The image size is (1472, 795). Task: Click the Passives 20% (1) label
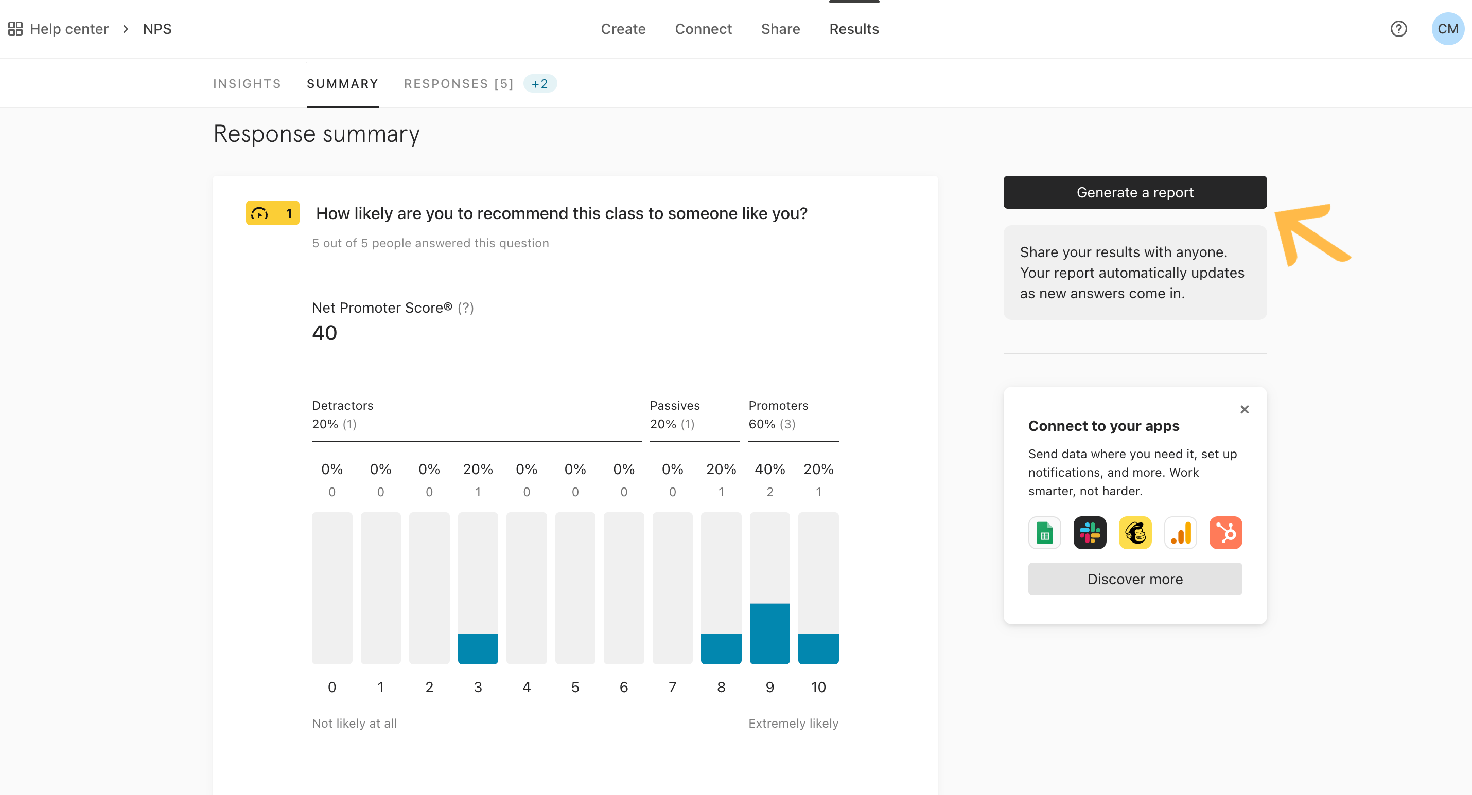click(674, 414)
